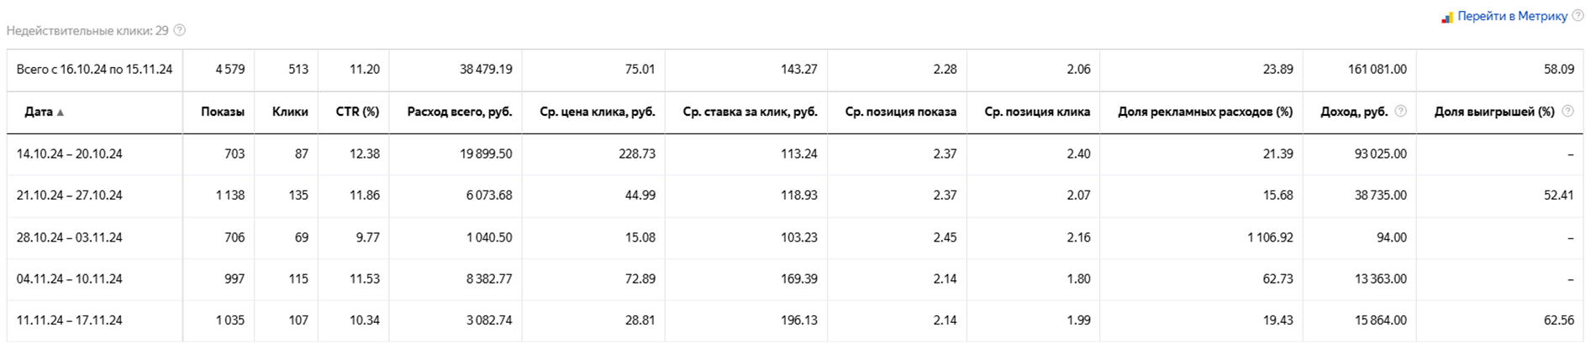Screen dimensions: 1596x354
Task: Open help for Недействительные клики
Action: pos(179,31)
